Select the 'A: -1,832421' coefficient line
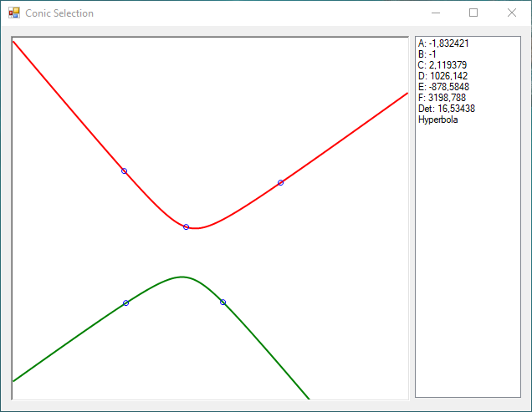This screenshot has width=532, height=412. coord(442,43)
